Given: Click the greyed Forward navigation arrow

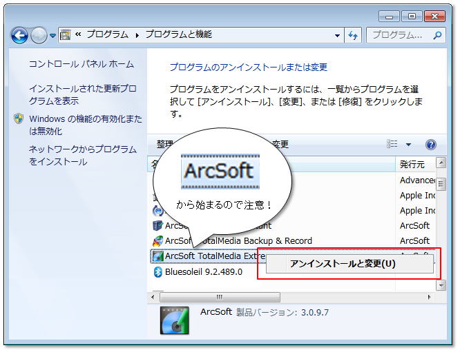Looking at the screenshot, I should [x=39, y=35].
